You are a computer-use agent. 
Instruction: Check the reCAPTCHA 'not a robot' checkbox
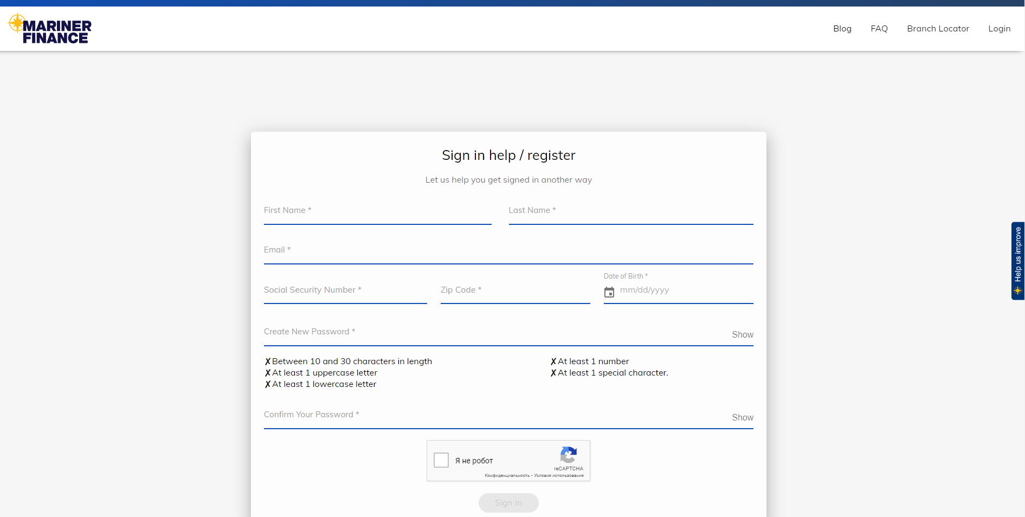tap(441, 460)
